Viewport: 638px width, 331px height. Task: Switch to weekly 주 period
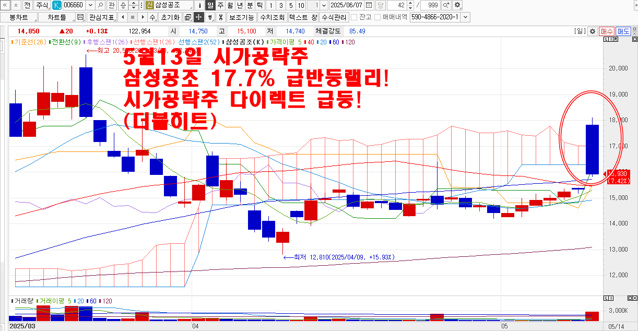coord(220,5)
